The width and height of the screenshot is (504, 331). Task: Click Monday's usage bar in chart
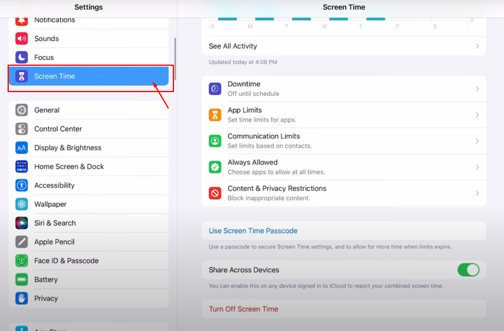(x=264, y=18)
